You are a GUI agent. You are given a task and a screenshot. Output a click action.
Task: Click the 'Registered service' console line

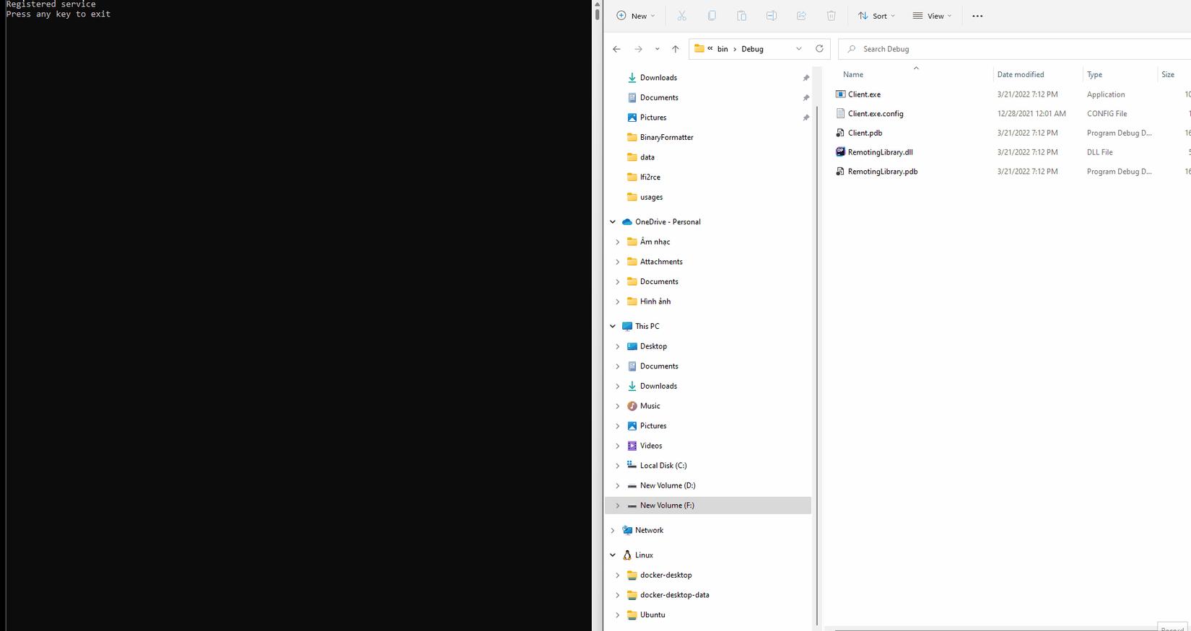point(51,4)
